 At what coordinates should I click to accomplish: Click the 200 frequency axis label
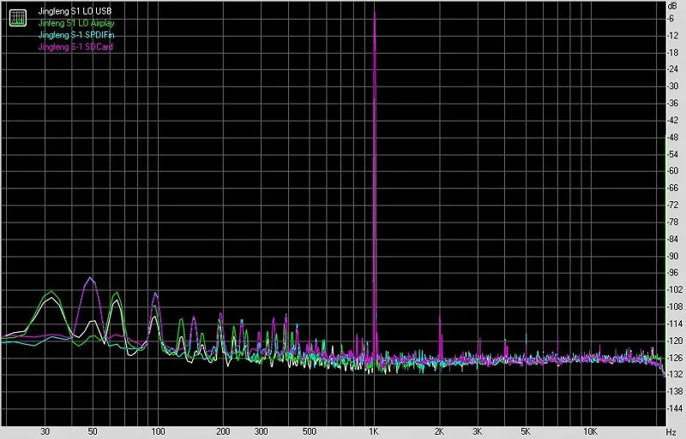pos(223,431)
